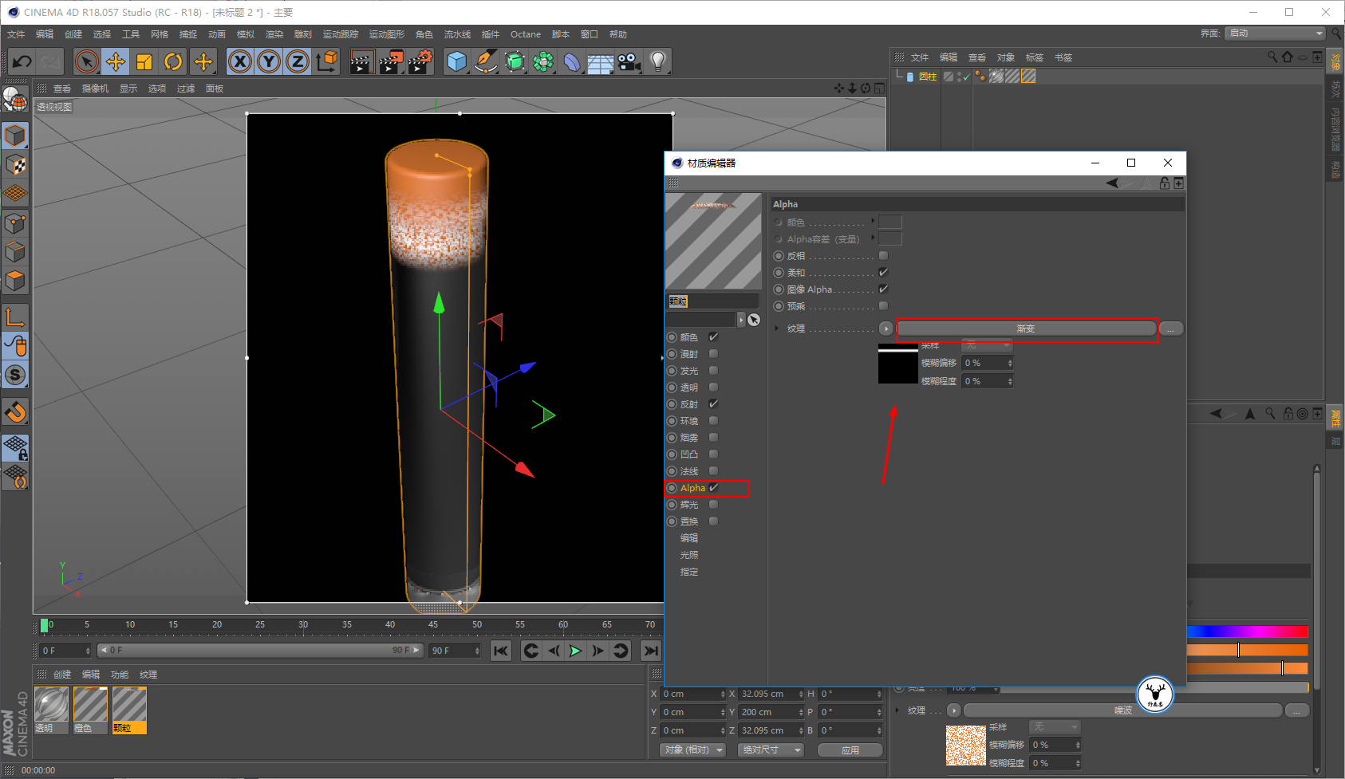Image resolution: width=1345 pixels, height=779 pixels.
Task: Click the Undo arrow in the toolbar
Action: tap(22, 61)
